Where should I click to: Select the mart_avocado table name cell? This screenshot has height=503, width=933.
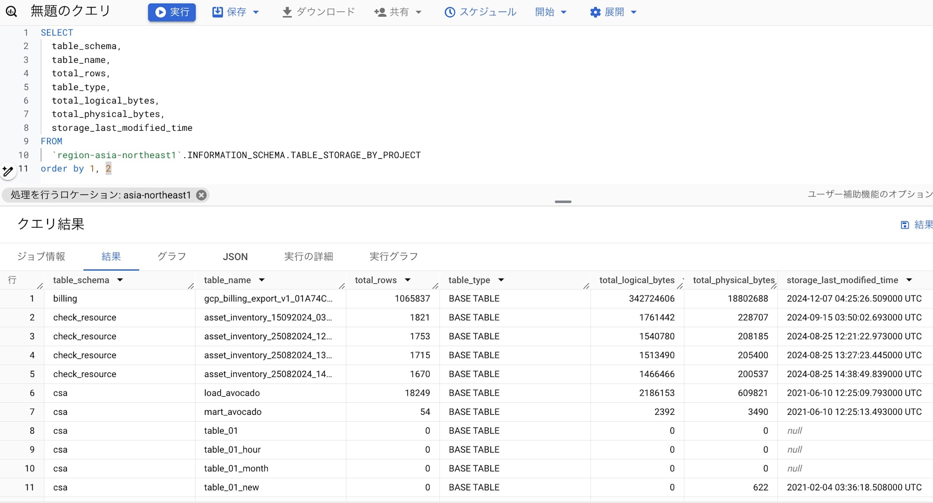[x=271, y=412]
